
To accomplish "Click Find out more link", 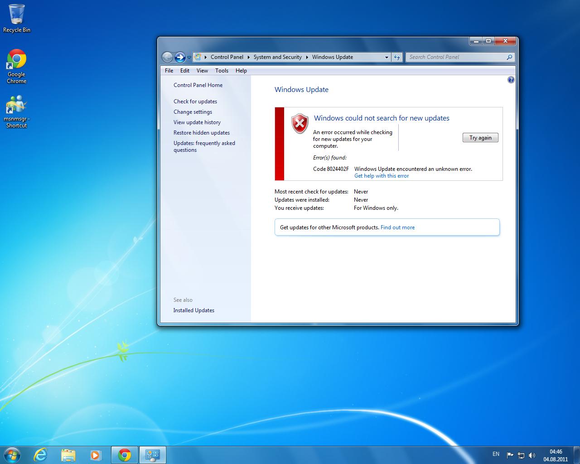I will pyautogui.click(x=397, y=227).
